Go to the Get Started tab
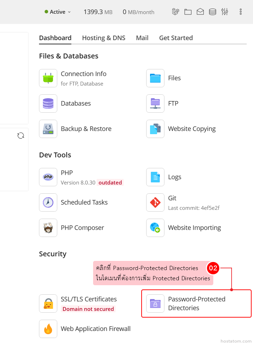253x344 pixels. tap(176, 38)
